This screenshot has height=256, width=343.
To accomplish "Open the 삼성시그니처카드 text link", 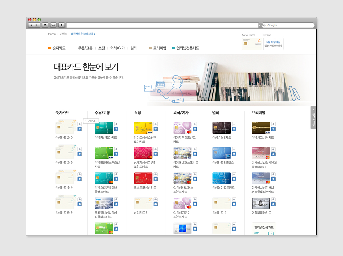I will point(263,138).
